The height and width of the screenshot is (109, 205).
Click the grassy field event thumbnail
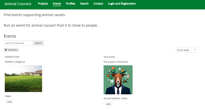point(23,79)
